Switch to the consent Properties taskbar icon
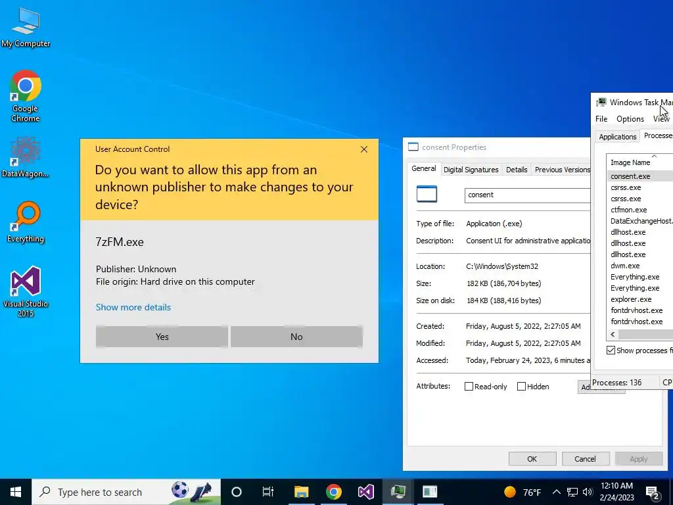Screen dimensions: 673x505 tap(430, 492)
